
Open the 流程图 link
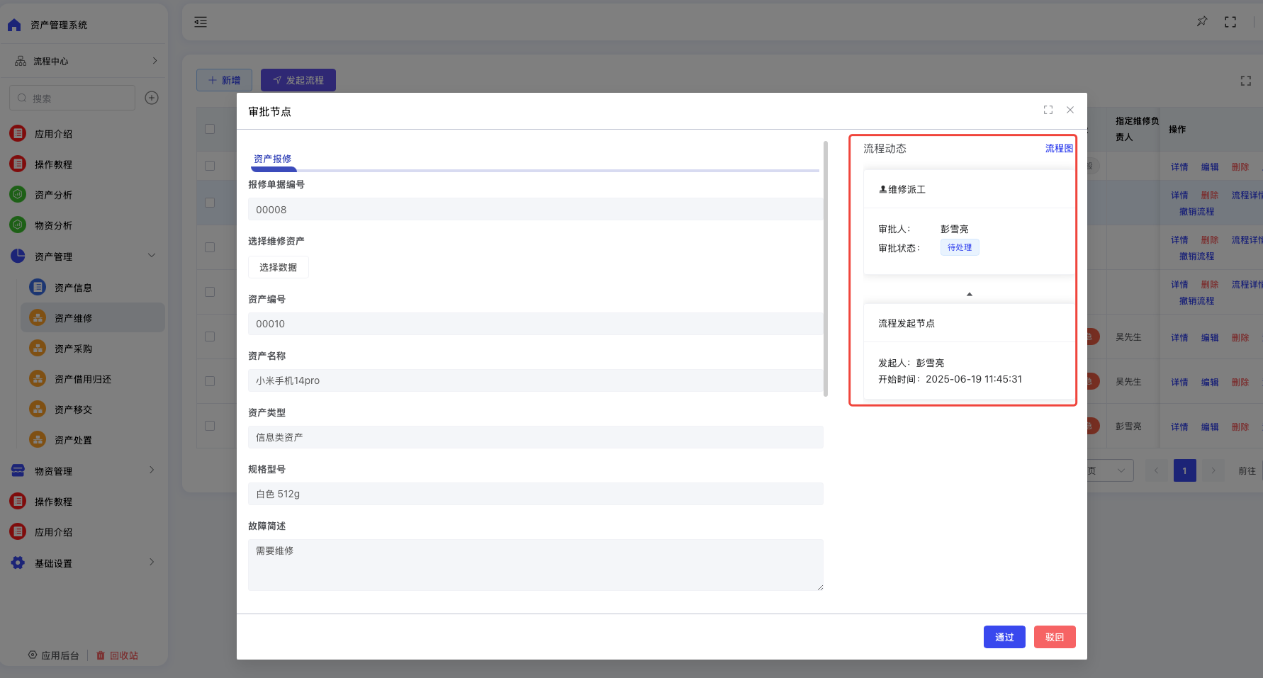click(1058, 148)
